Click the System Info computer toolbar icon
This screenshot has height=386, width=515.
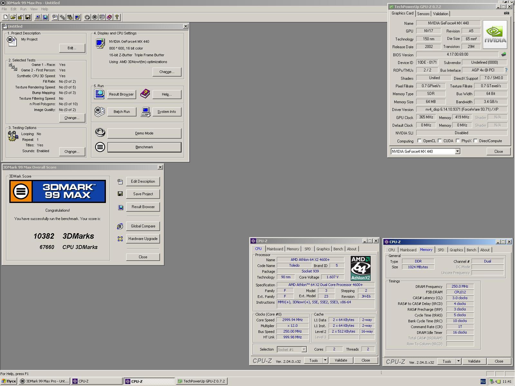[x=38, y=17]
